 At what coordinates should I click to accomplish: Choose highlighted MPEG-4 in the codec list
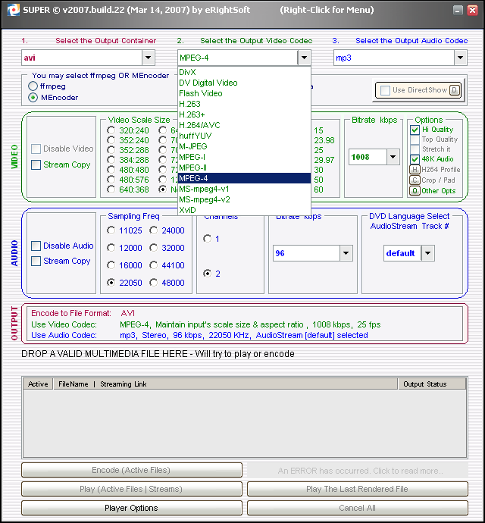click(244, 178)
